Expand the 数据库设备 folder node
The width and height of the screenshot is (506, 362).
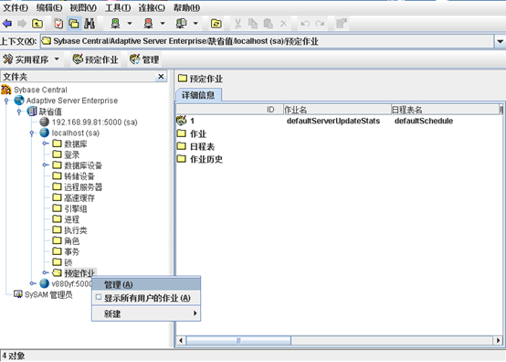[x=46, y=165]
